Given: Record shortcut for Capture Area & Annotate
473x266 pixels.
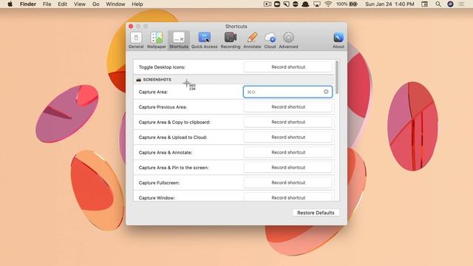Looking at the screenshot, I should tap(287, 152).
